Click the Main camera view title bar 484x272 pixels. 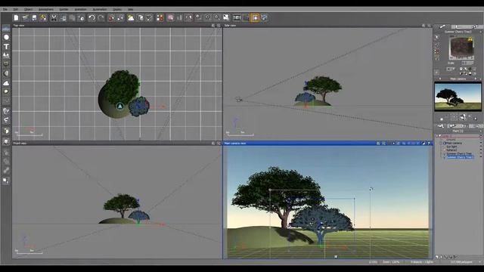click(327, 144)
